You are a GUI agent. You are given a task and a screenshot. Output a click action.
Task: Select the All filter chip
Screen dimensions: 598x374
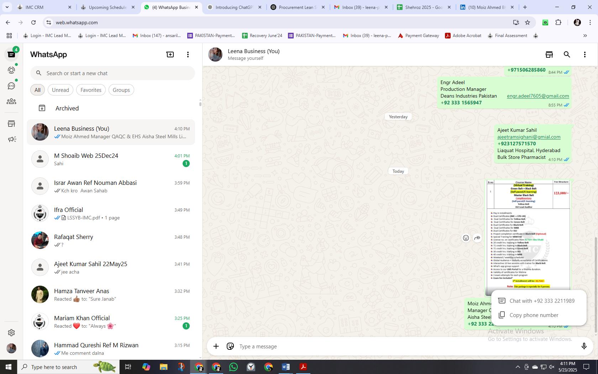click(x=37, y=90)
